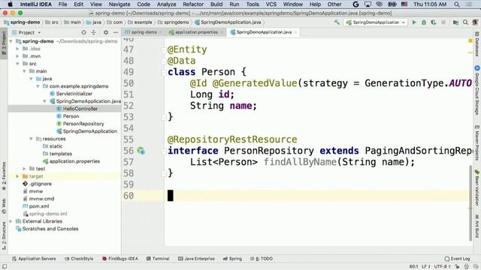This screenshot has height=270, width=481.
Task: Click the Terminal tool window button
Action: tap(158, 259)
